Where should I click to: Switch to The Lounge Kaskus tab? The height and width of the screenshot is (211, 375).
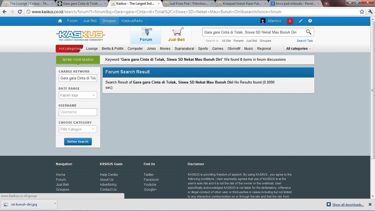point(29,4)
